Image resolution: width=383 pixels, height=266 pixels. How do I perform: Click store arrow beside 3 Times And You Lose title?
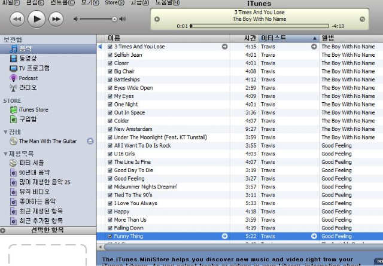point(224,47)
